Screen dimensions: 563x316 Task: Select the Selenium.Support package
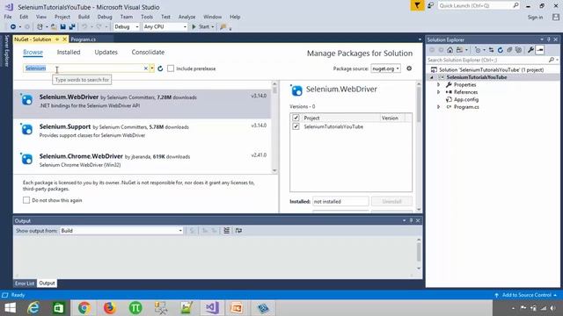pyautogui.click(x=143, y=131)
